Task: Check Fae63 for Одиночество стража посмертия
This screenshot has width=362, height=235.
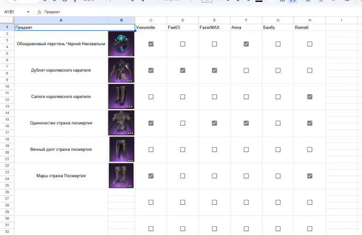Action: point(182,123)
